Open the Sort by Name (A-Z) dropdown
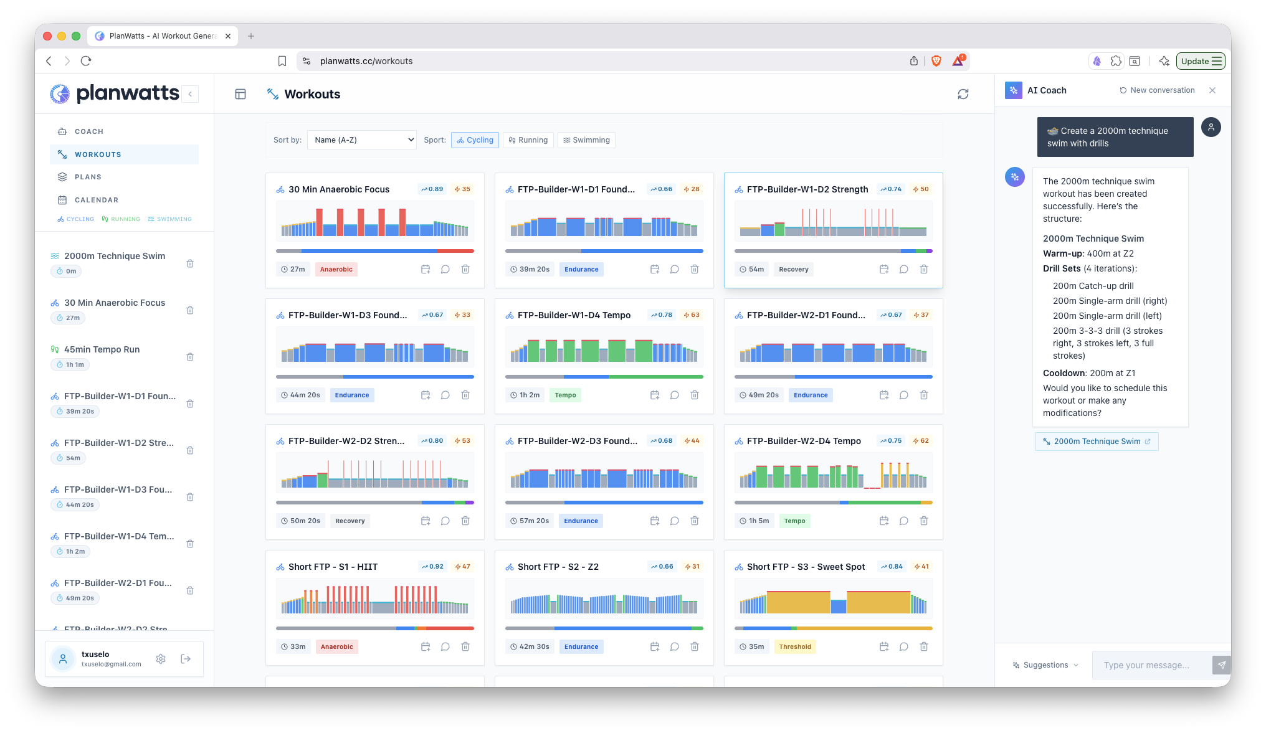 [x=362, y=140]
